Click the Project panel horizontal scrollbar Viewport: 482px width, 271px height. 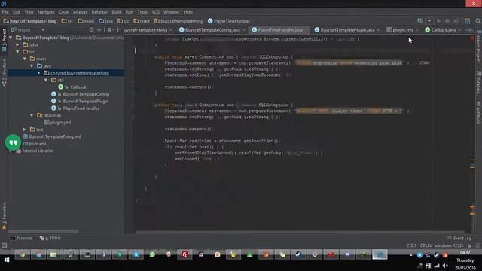coord(43,231)
